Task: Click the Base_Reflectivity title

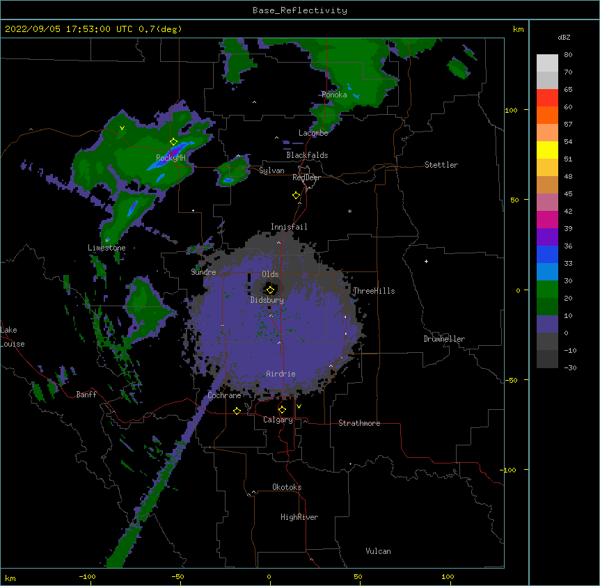Action: 300,10
